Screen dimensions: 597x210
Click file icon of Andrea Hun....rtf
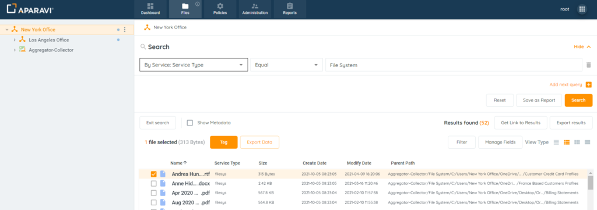pos(163,174)
